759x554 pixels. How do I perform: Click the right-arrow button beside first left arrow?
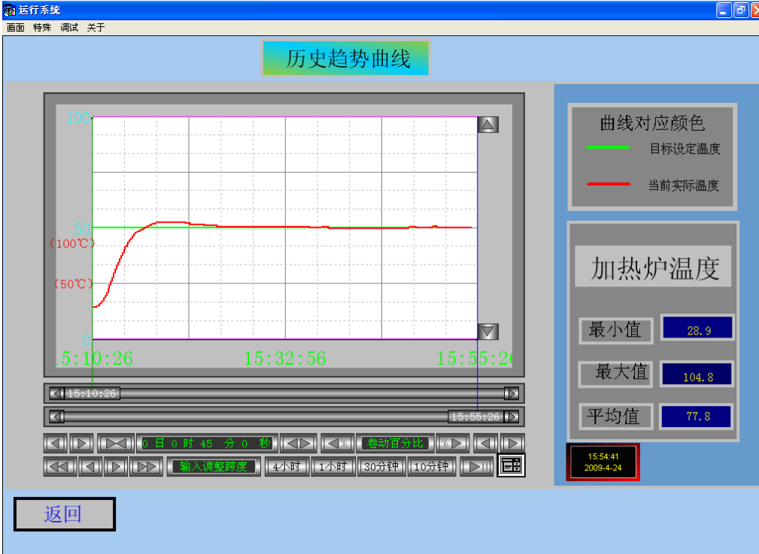point(82,444)
